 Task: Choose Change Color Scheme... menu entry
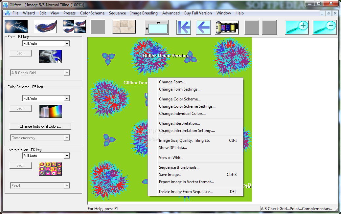pos(195,99)
